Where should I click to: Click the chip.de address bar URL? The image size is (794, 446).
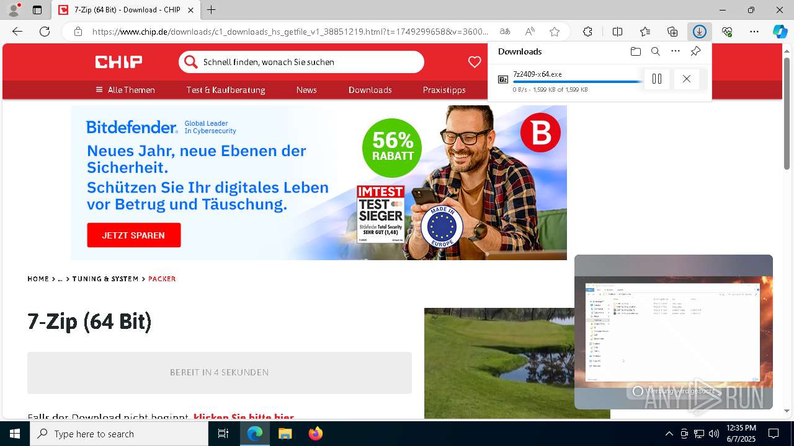point(290,32)
